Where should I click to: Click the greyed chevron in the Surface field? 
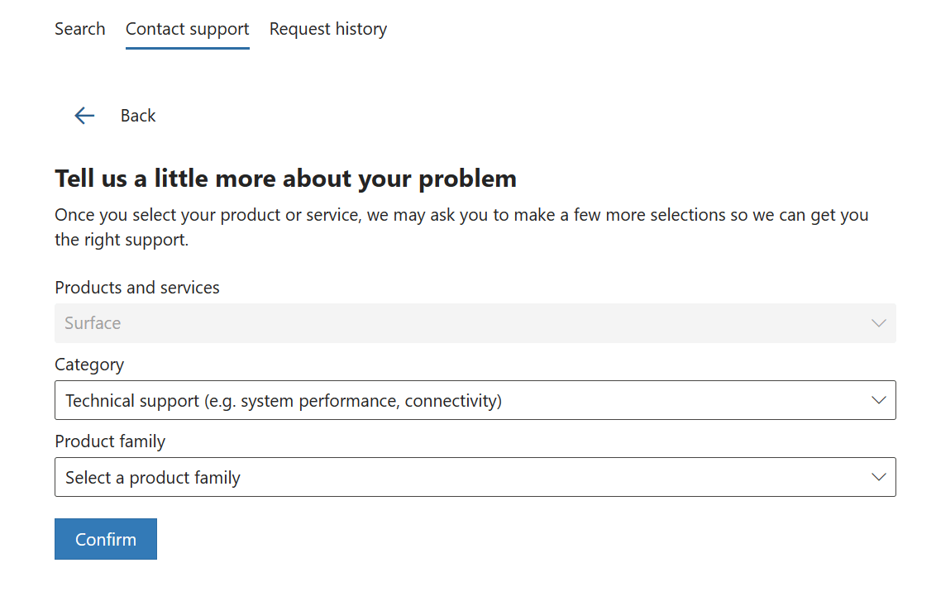tap(878, 323)
